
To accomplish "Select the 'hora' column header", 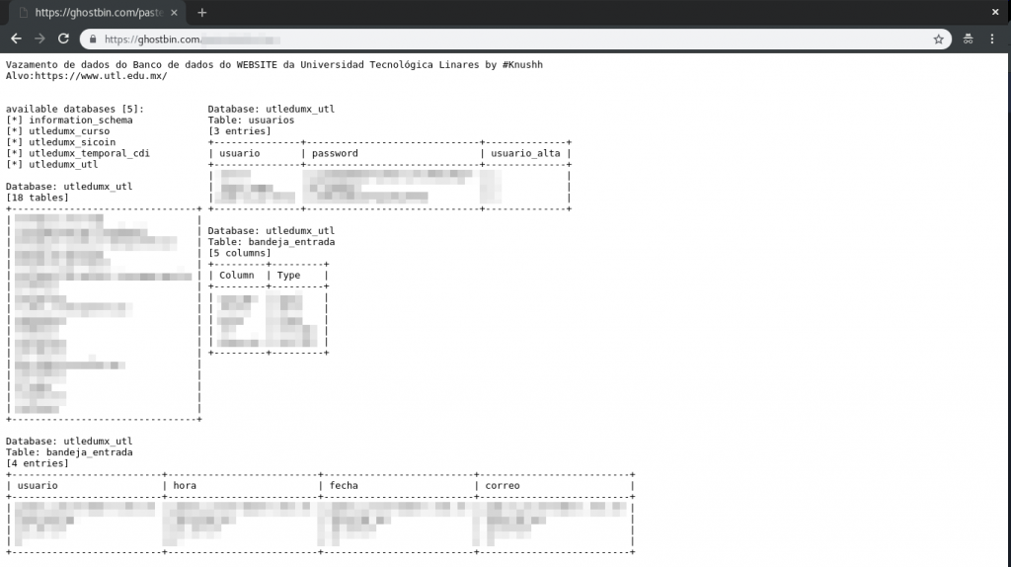I will pos(185,486).
